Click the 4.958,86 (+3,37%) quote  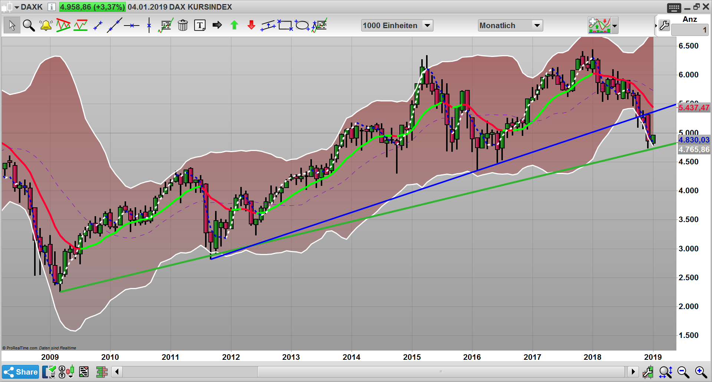coord(92,7)
